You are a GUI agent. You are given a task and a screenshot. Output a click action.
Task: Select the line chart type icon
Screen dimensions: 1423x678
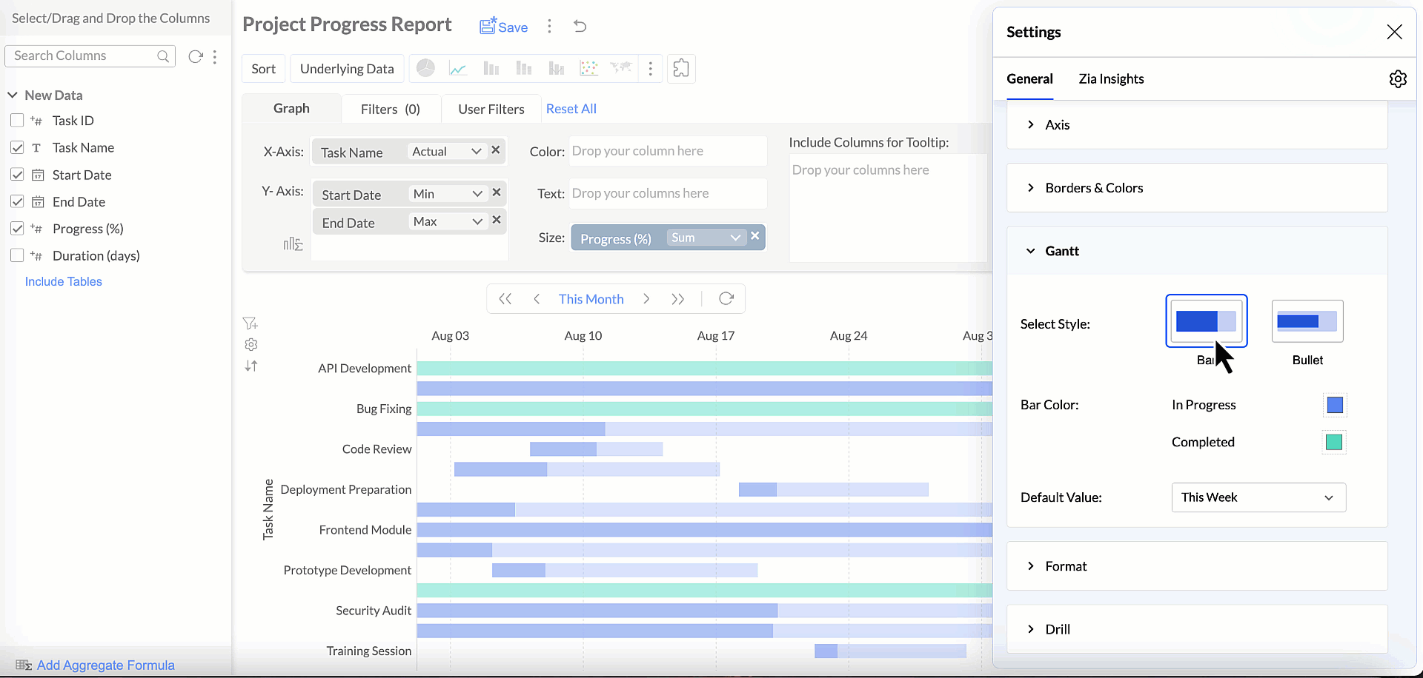[458, 69]
